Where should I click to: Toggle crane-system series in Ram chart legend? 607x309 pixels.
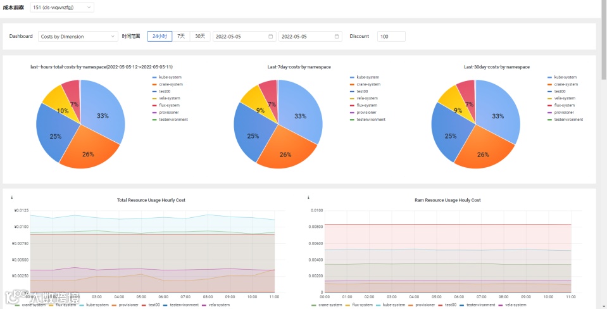[x=327, y=305]
